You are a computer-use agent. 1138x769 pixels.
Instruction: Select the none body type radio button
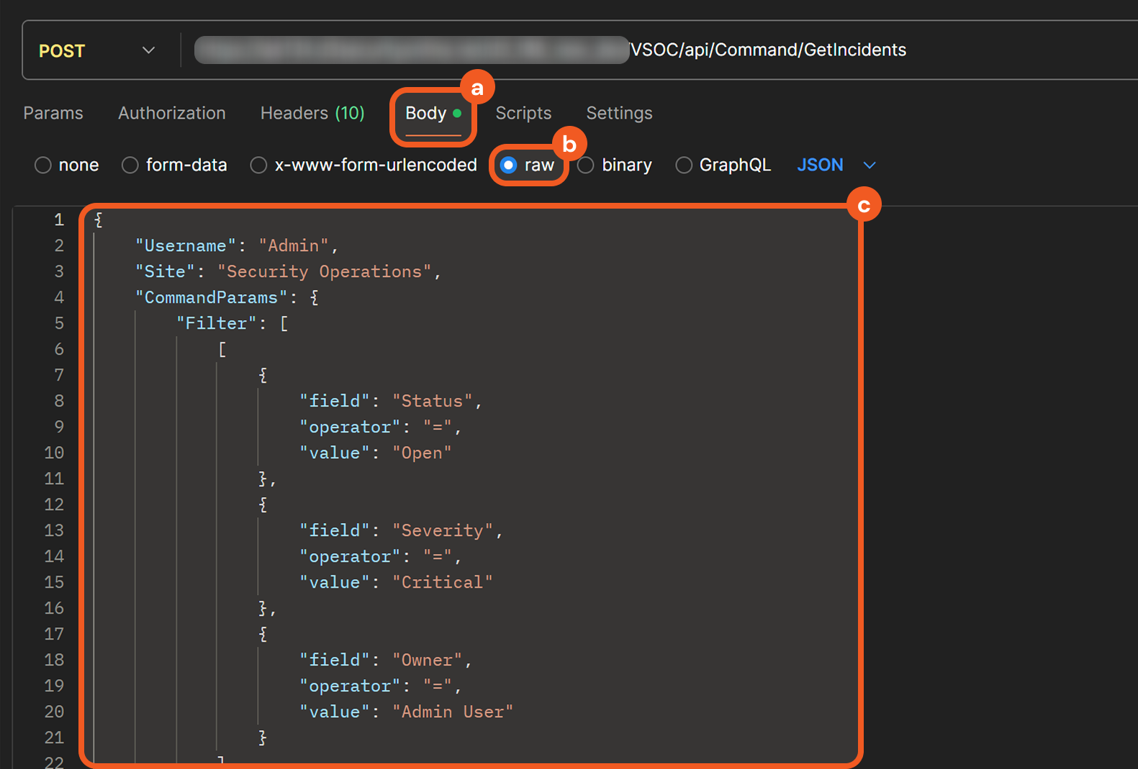pos(43,165)
